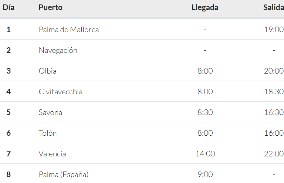Select the Palma de Mallorca port row

point(142,29)
